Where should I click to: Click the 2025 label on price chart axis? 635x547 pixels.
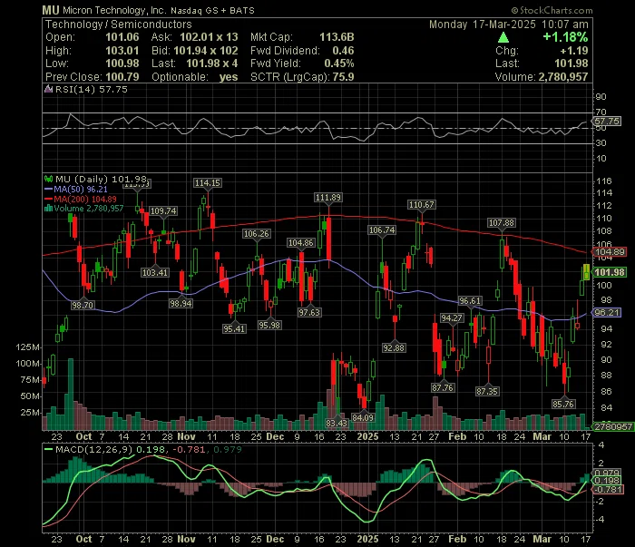367,437
